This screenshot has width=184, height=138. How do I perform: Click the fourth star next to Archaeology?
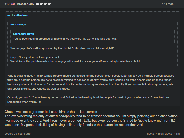click(49, 4)
